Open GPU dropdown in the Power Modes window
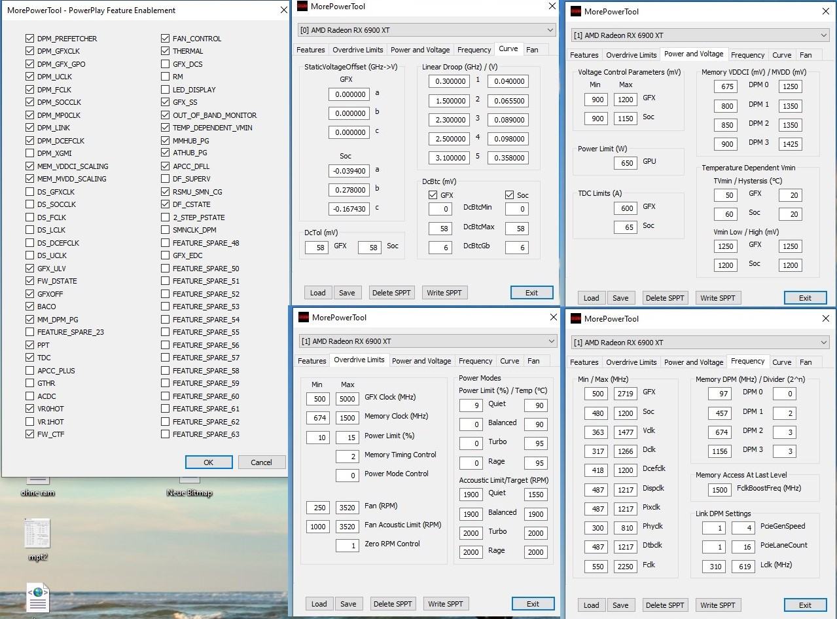The image size is (837, 619). [x=428, y=341]
